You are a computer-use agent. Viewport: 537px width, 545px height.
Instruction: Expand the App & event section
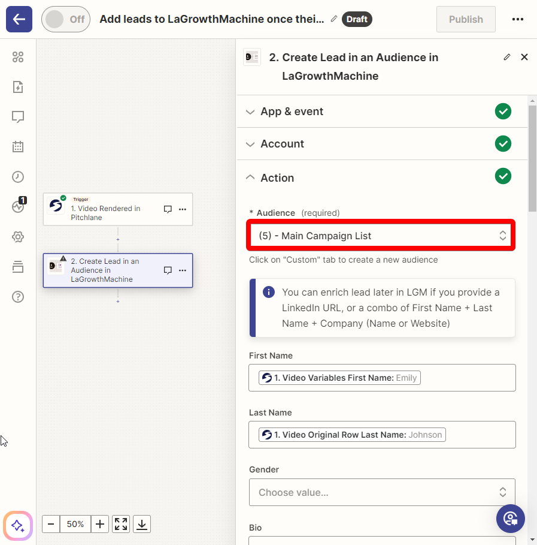tap(382, 112)
